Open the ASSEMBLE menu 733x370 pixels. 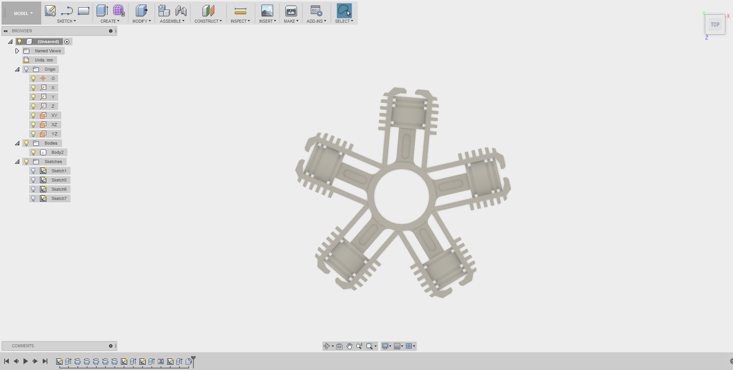point(172,21)
